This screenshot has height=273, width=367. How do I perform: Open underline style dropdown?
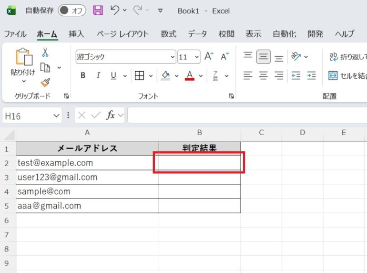[125, 76]
